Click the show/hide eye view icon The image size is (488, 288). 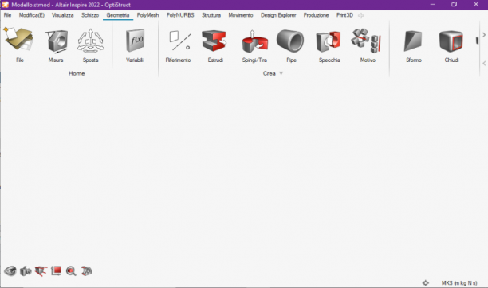[10, 271]
